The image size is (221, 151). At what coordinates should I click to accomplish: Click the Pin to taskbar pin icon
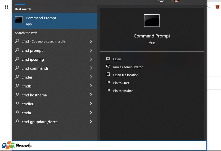(108, 91)
